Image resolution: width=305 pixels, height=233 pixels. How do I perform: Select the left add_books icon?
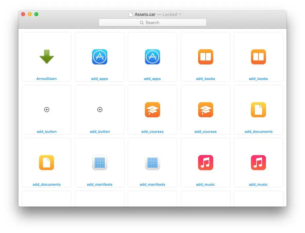click(206, 57)
